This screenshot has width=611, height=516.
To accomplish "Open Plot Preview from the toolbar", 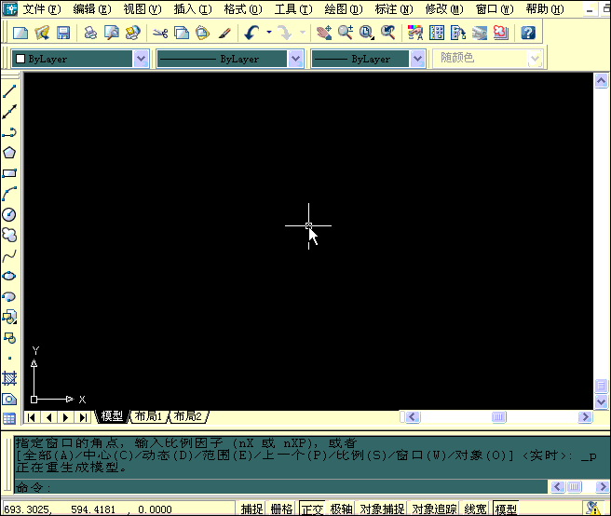I will tap(112, 33).
